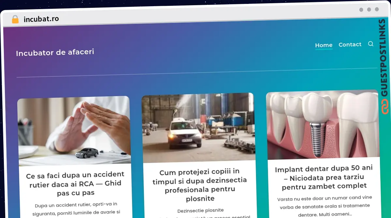391x218 pixels.
Task: Click the 'Varsta nu este doar un numar' excerpt
Action: (325, 206)
